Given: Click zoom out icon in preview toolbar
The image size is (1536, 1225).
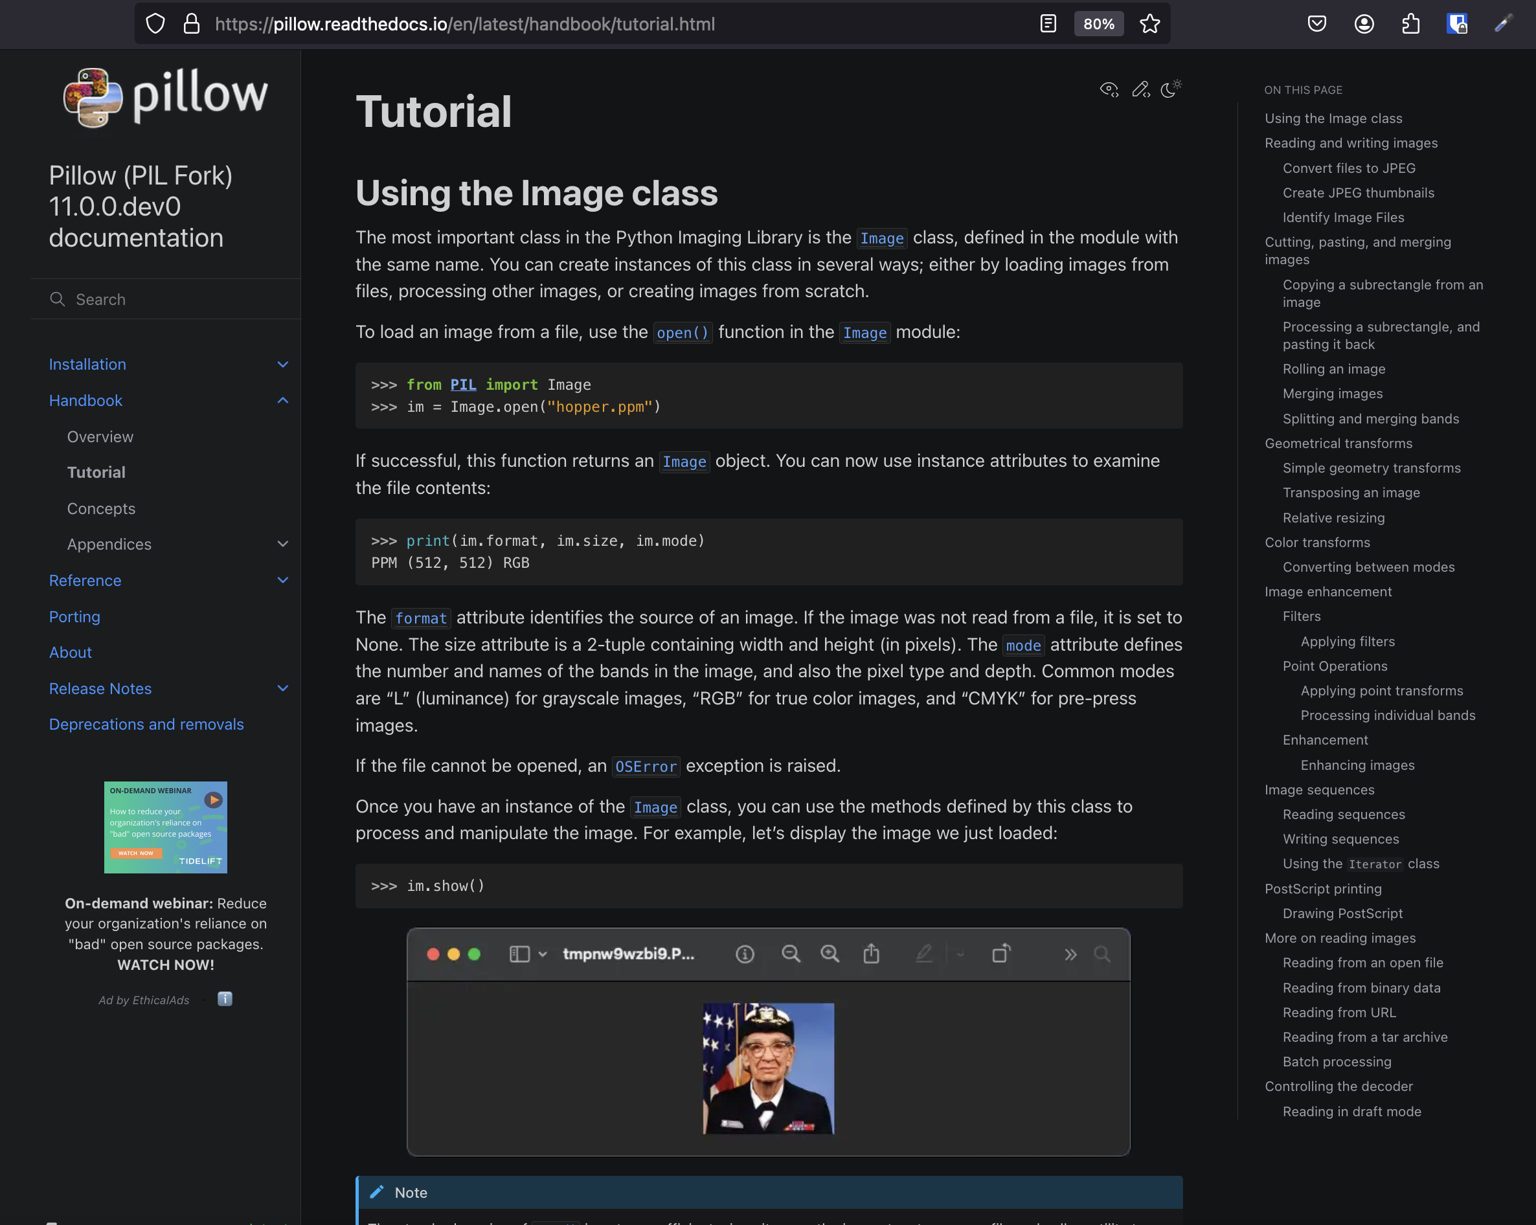Looking at the screenshot, I should click(791, 954).
